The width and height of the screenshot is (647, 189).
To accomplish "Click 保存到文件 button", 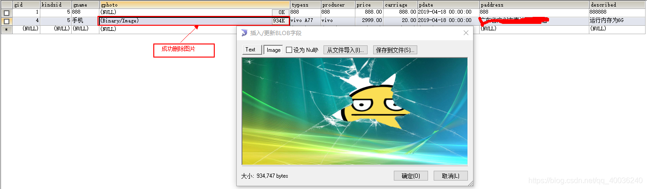I will pos(395,50).
